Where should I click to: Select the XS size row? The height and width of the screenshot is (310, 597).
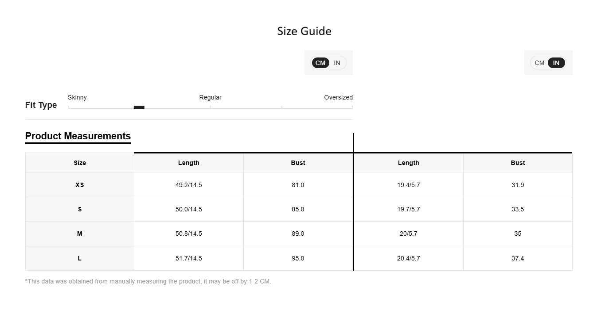(299, 185)
